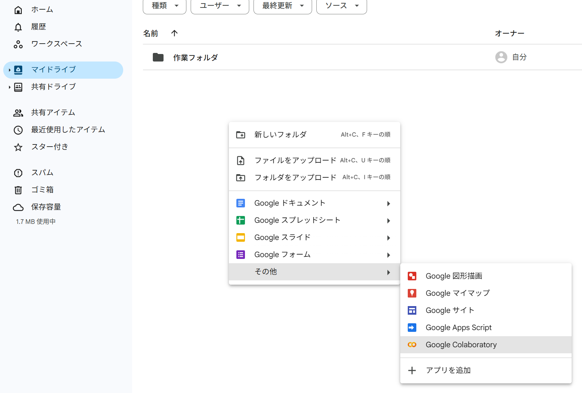Open Google マイマップ
Screen dimensions: 582x393
457,293
